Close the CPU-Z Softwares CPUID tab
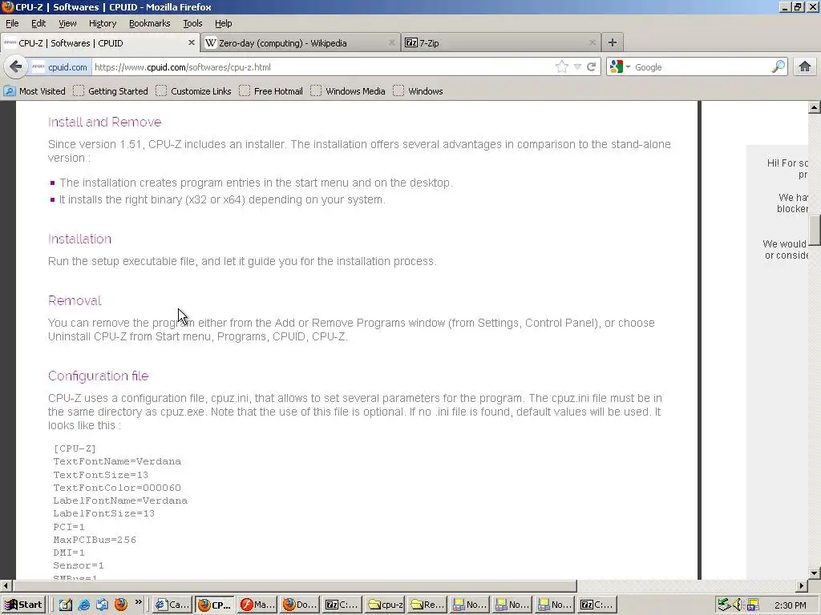 tap(191, 42)
